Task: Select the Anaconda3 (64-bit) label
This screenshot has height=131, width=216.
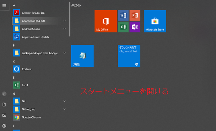Action: click(x=33, y=21)
